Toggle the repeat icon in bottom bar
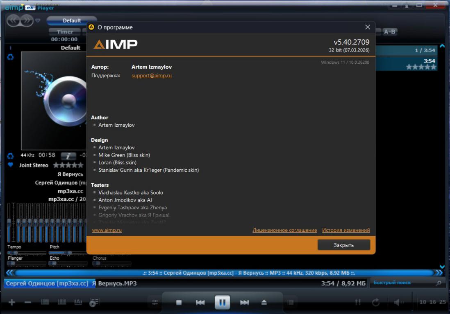 [x=375, y=303]
